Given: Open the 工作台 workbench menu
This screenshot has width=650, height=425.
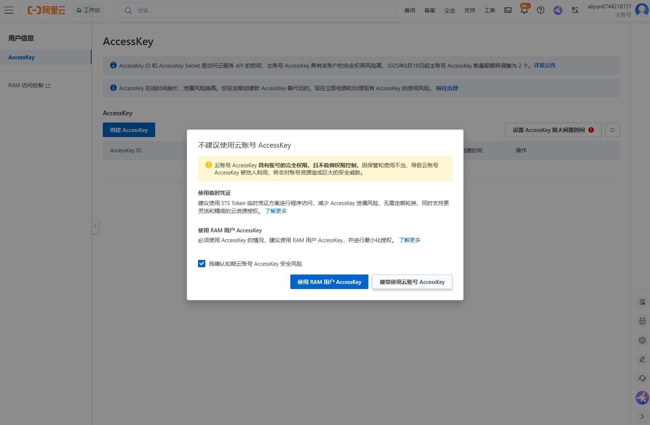Looking at the screenshot, I should click(x=88, y=10).
